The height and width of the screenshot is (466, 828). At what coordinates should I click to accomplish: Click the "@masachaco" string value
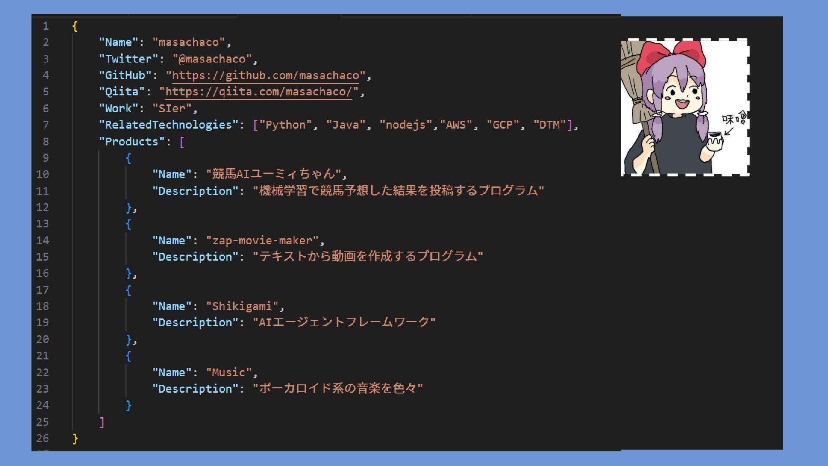[x=212, y=59]
